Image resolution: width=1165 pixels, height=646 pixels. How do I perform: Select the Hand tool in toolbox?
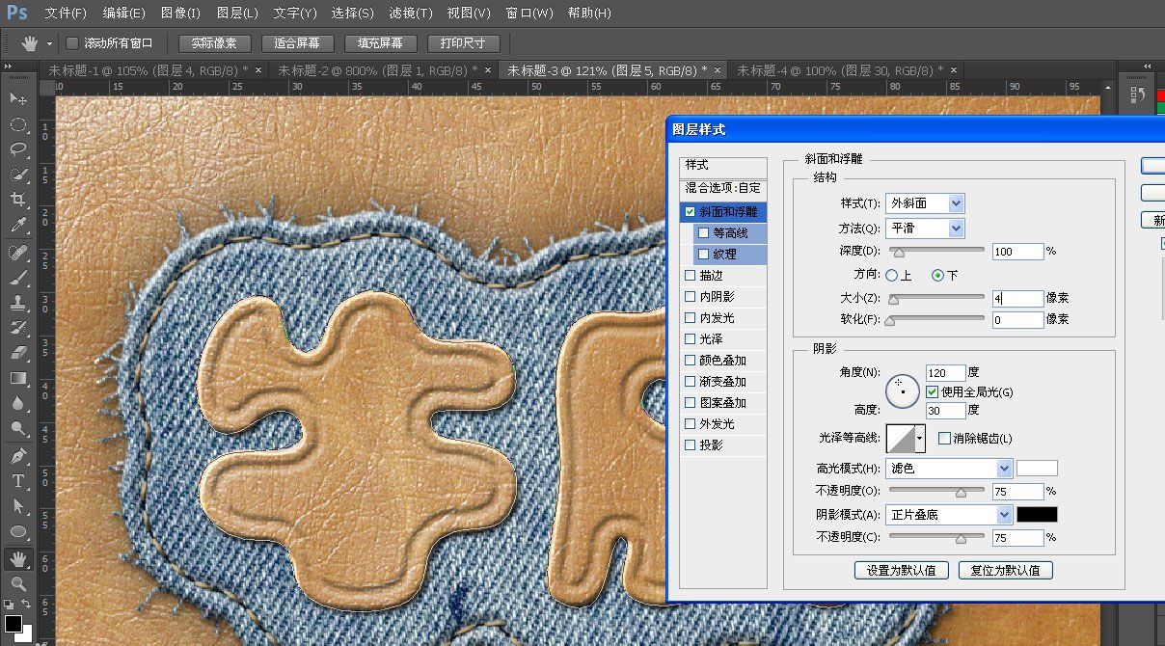tap(18, 559)
